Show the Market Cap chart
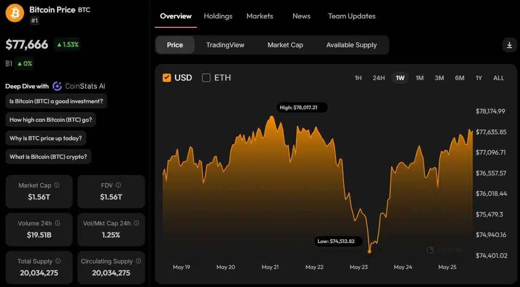This screenshot has width=520, height=287. point(285,45)
